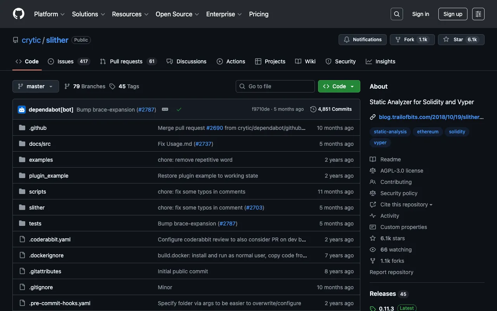Click the green check status icon on the commit

pyautogui.click(x=179, y=109)
